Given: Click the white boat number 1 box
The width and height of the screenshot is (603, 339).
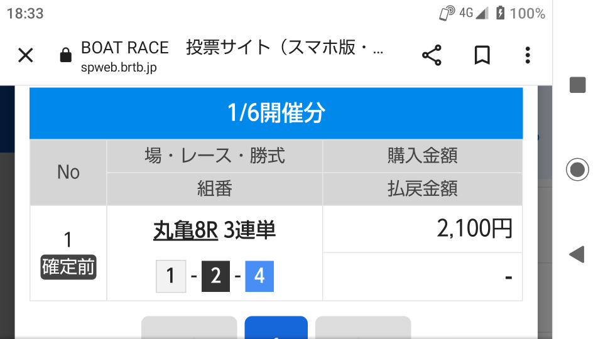Looking at the screenshot, I should click(171, 276).
